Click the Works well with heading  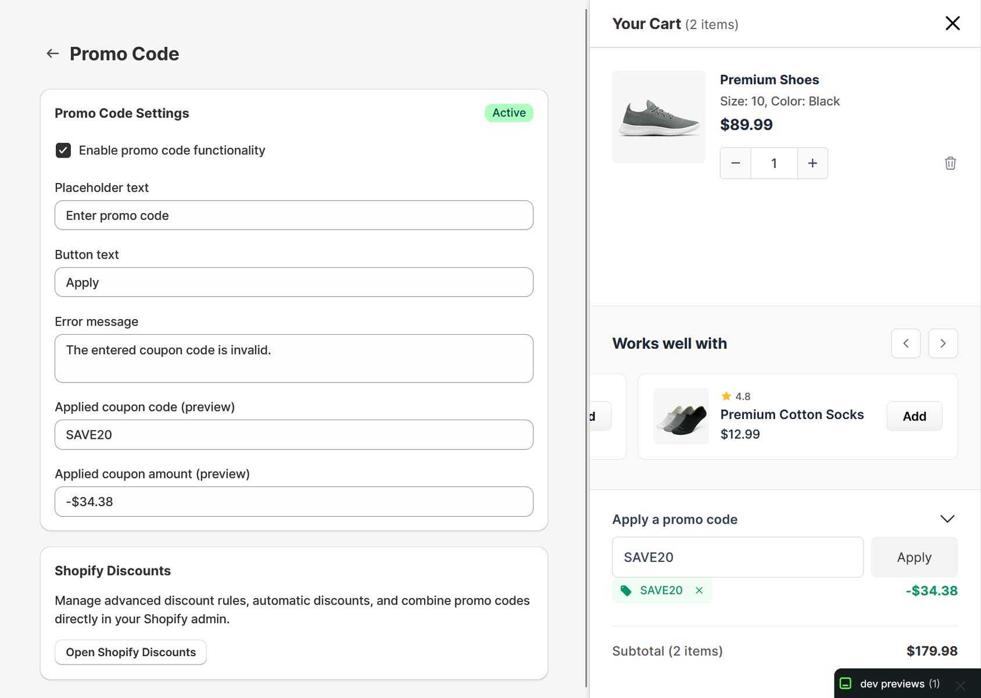(669, 343)
